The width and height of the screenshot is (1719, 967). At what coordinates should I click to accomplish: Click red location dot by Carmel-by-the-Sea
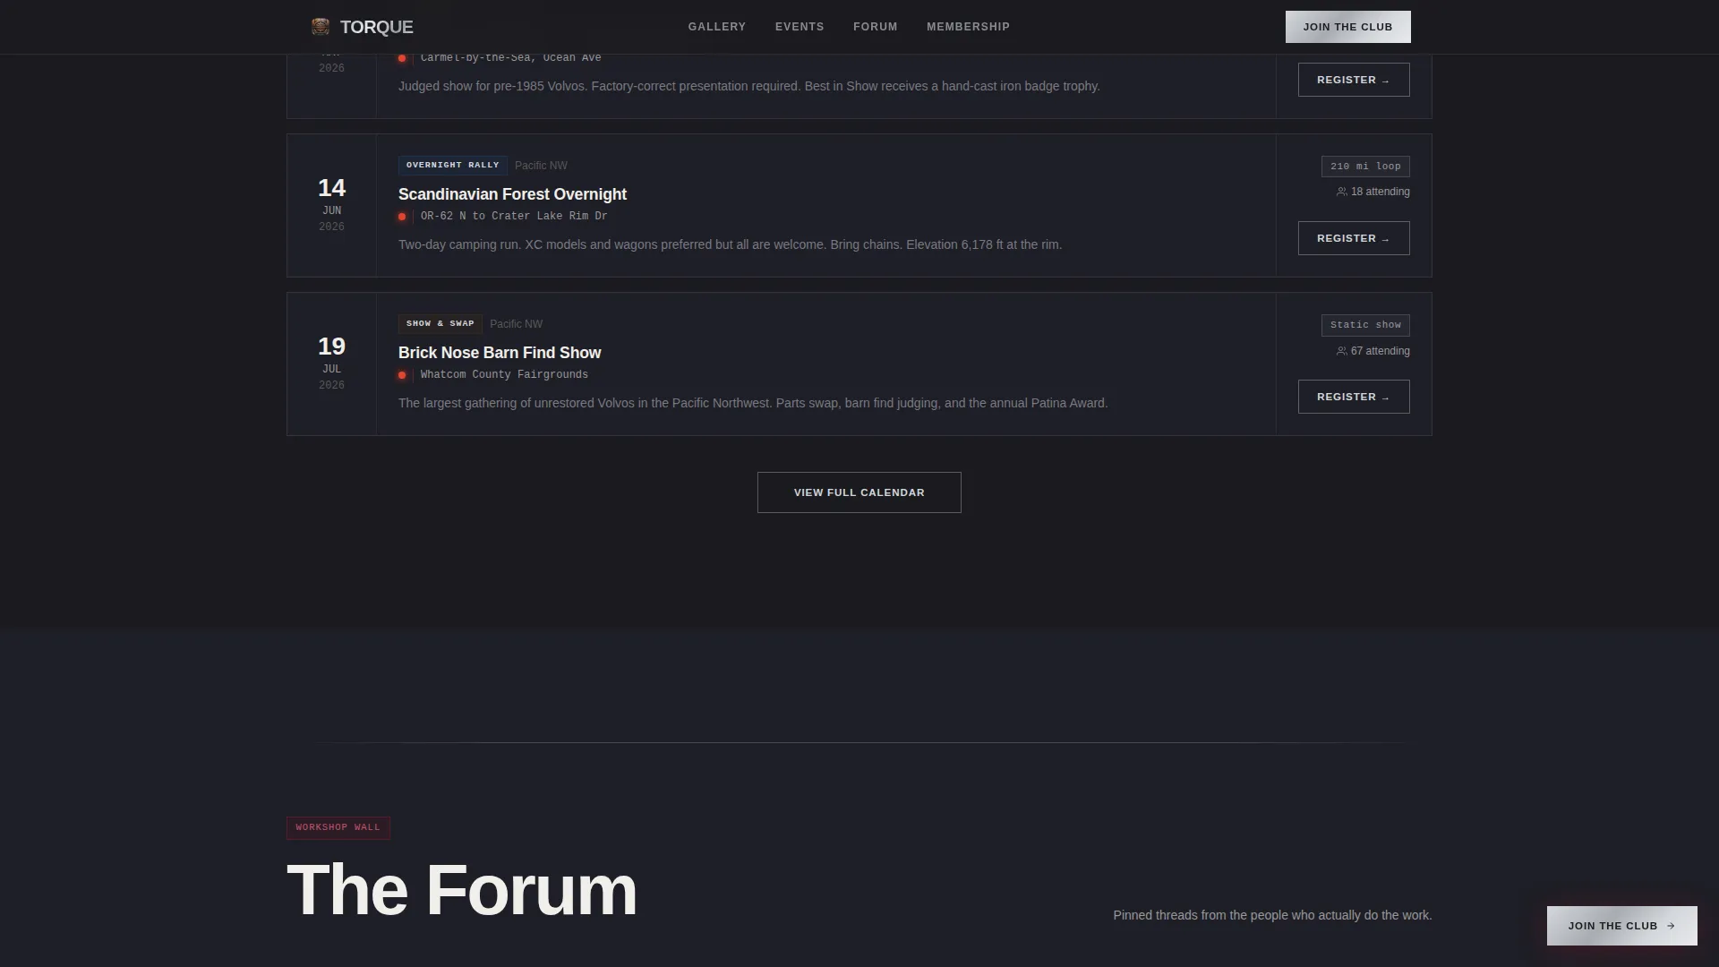tap(402, 58)
